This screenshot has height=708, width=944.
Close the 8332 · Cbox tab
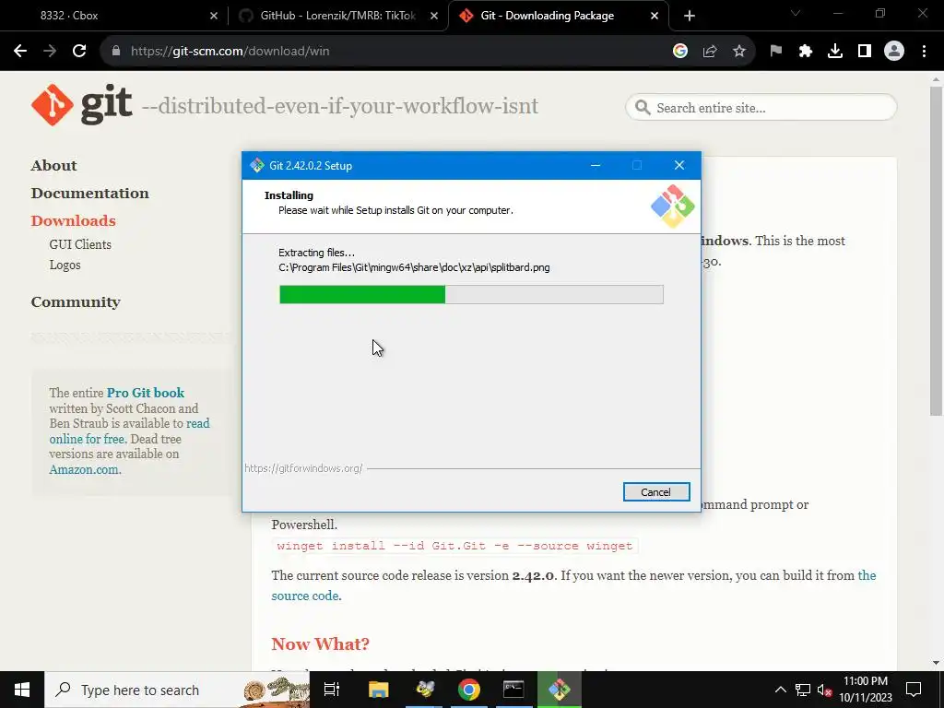214,16
